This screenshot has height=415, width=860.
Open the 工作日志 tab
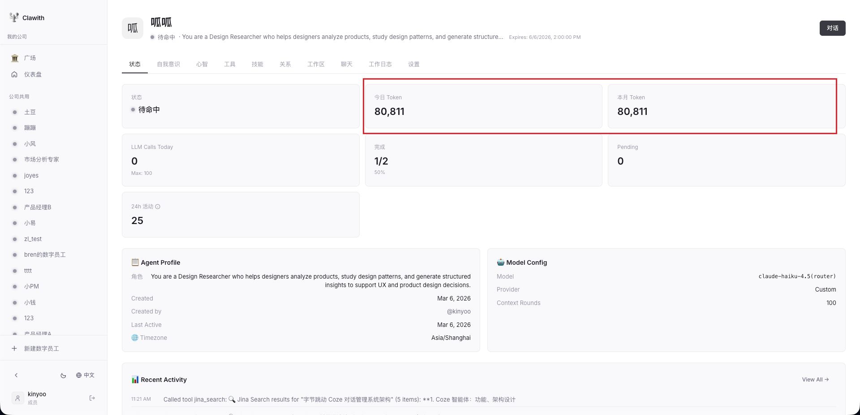[380, 64]
